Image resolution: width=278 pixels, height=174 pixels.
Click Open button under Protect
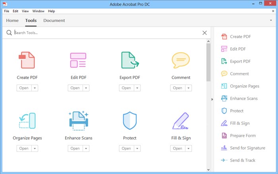pyautogui.click(x=126, y=149)
